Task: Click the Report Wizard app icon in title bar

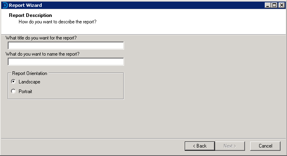Action: pyautogui.click(x=5, y=5)
